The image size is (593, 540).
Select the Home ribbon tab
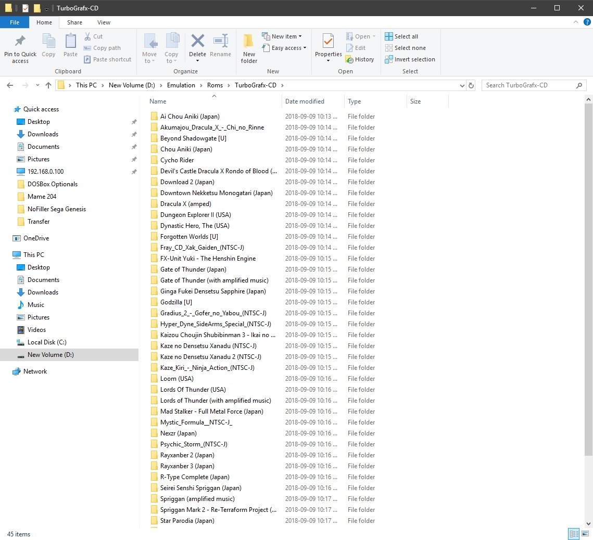[44, 22]
